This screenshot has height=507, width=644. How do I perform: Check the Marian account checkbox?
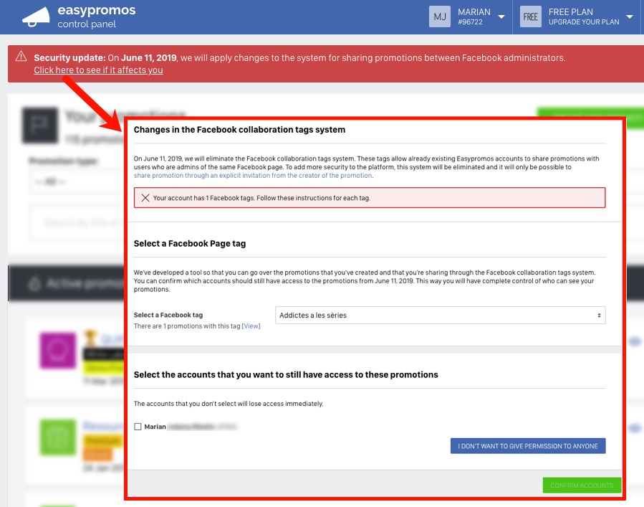(x=138, y=427)
